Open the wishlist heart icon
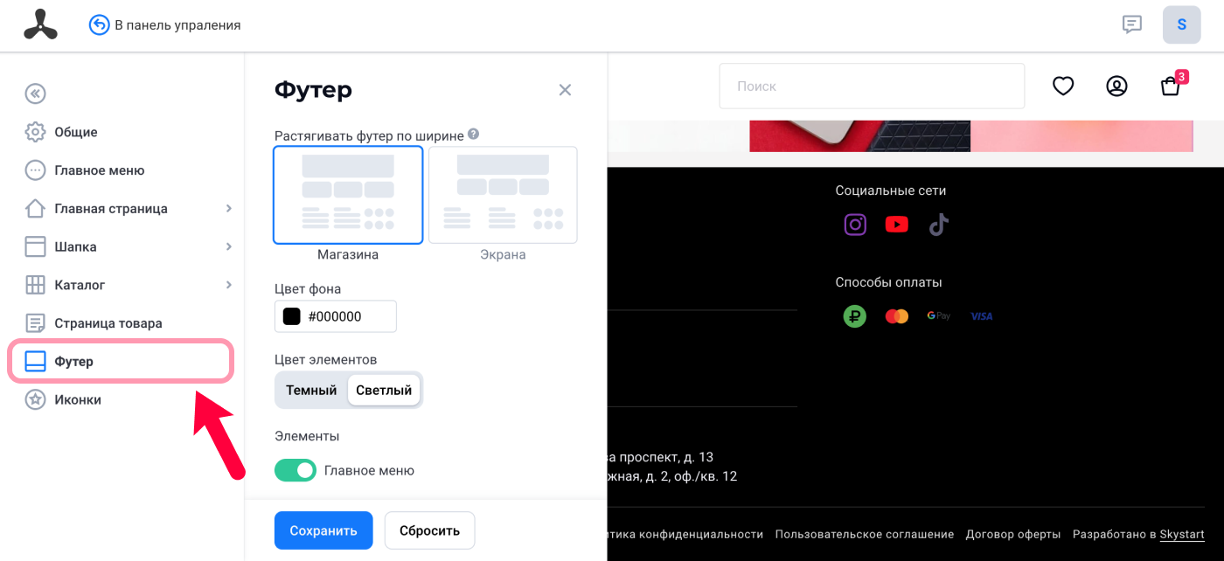The image size is (1224, 561). tap(1063, 86)
